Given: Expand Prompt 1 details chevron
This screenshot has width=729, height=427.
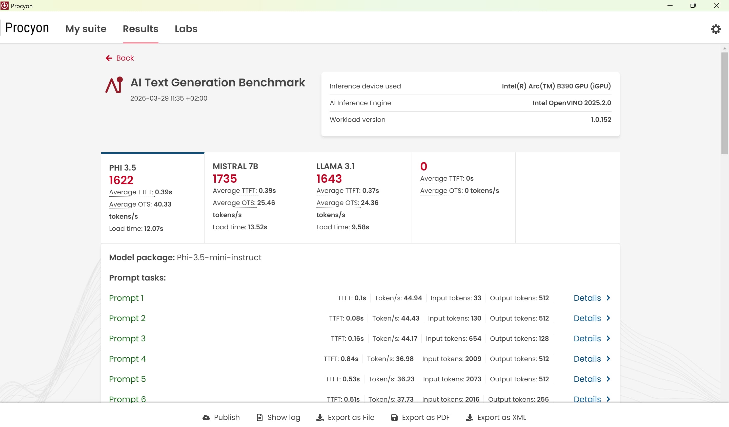Looking at the screenshot, I should tap(608, 298).
